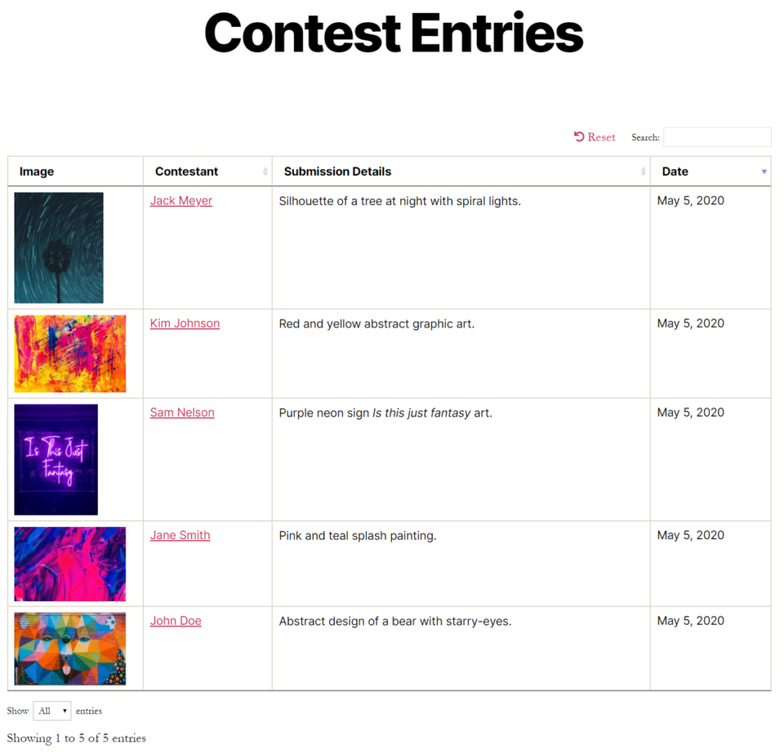
Task: Click the John Doe contestant link
Action: coord(175,621)
